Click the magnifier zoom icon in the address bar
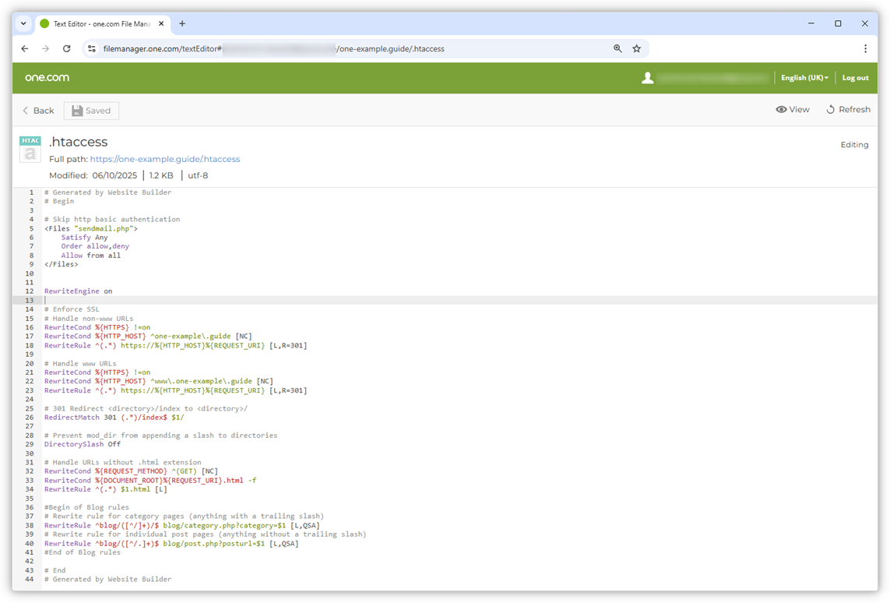 pyautogui.click(x=617, y=48)
